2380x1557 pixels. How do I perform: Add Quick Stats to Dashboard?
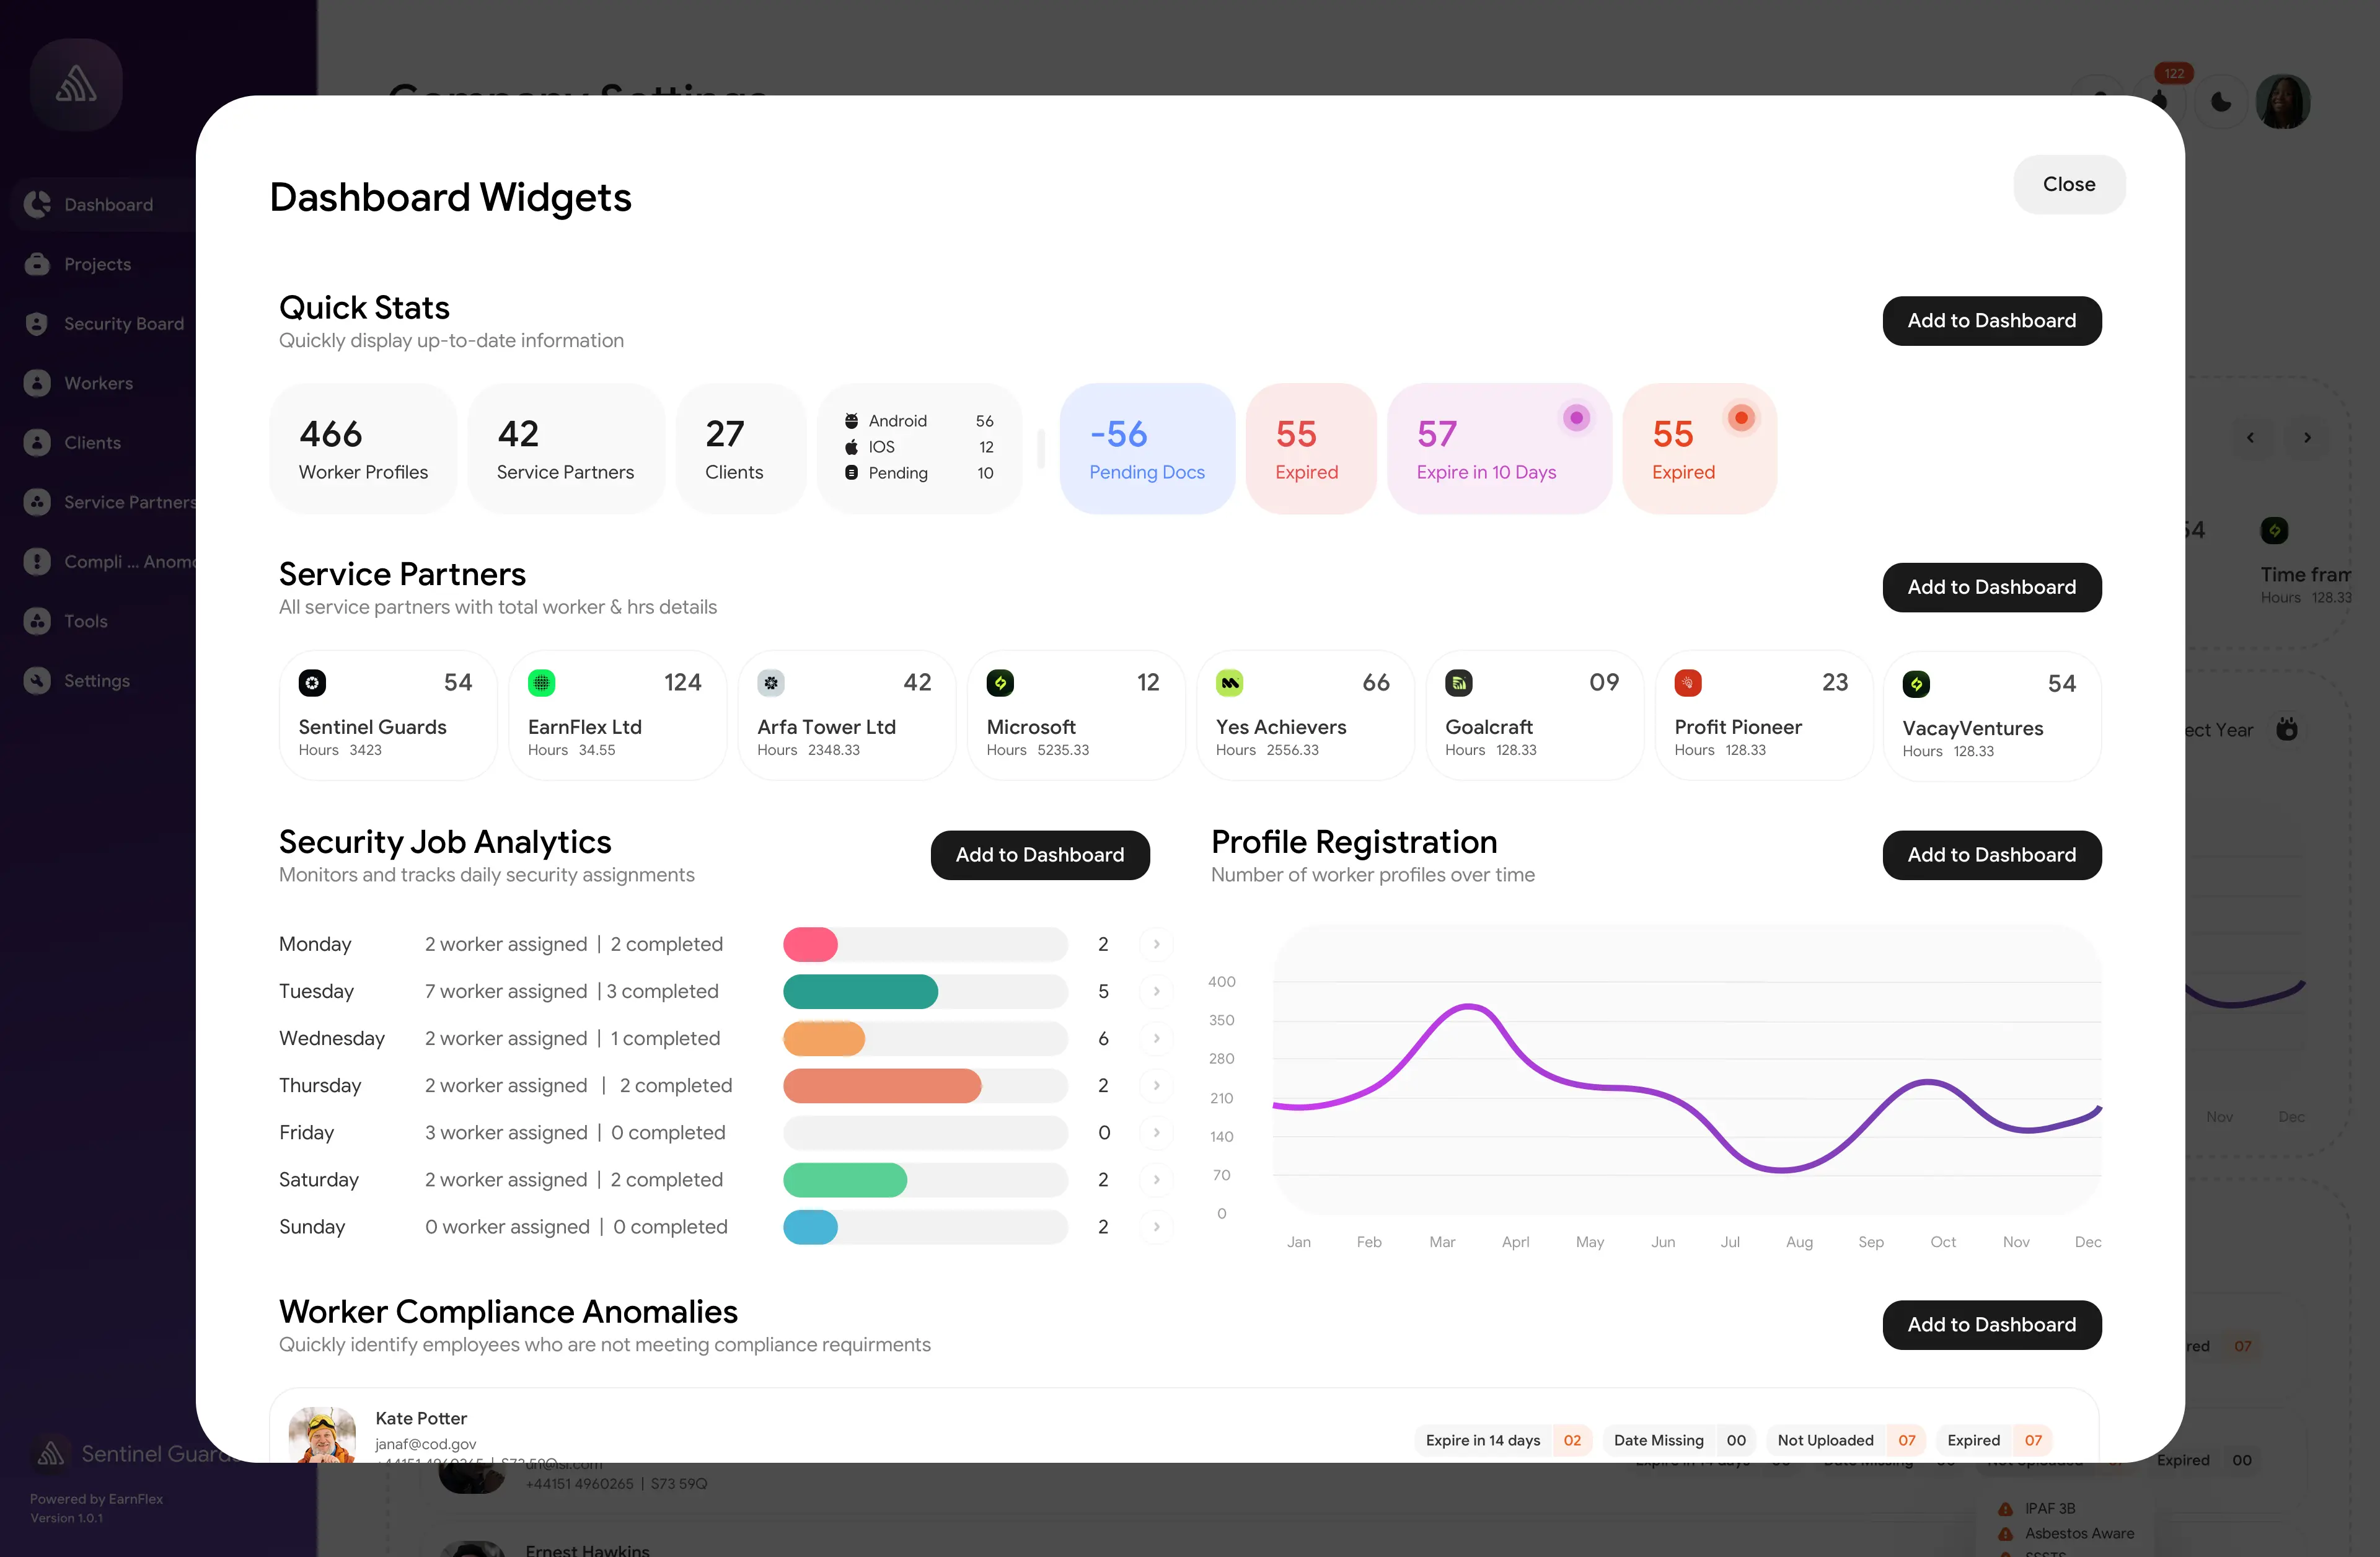pyautogui.click(x=1991, y=321)
